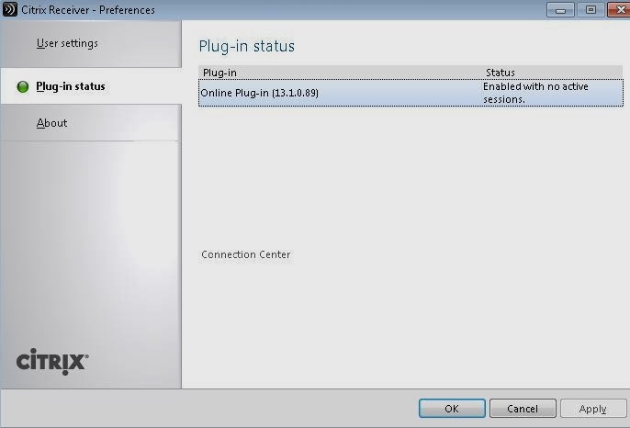Click the Status column header

(501, 73)
